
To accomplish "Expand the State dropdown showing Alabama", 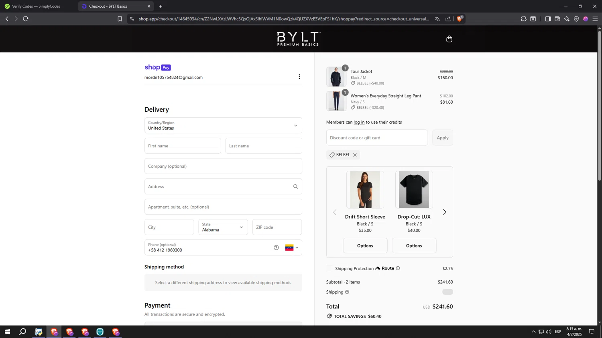I will tap(223, 227).
